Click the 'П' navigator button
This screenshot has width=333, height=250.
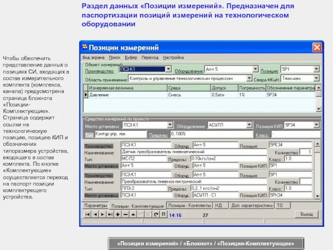(x=163, y=214)
